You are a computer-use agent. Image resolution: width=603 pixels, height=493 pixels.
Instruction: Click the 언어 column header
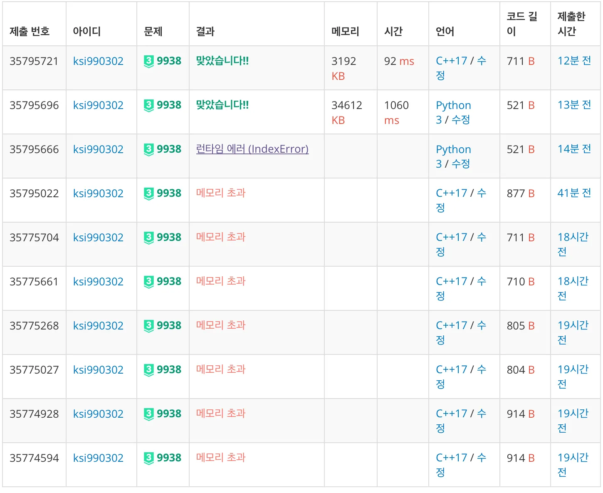(445, 31)
